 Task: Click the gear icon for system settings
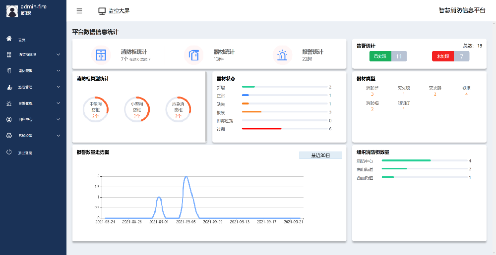9,135
